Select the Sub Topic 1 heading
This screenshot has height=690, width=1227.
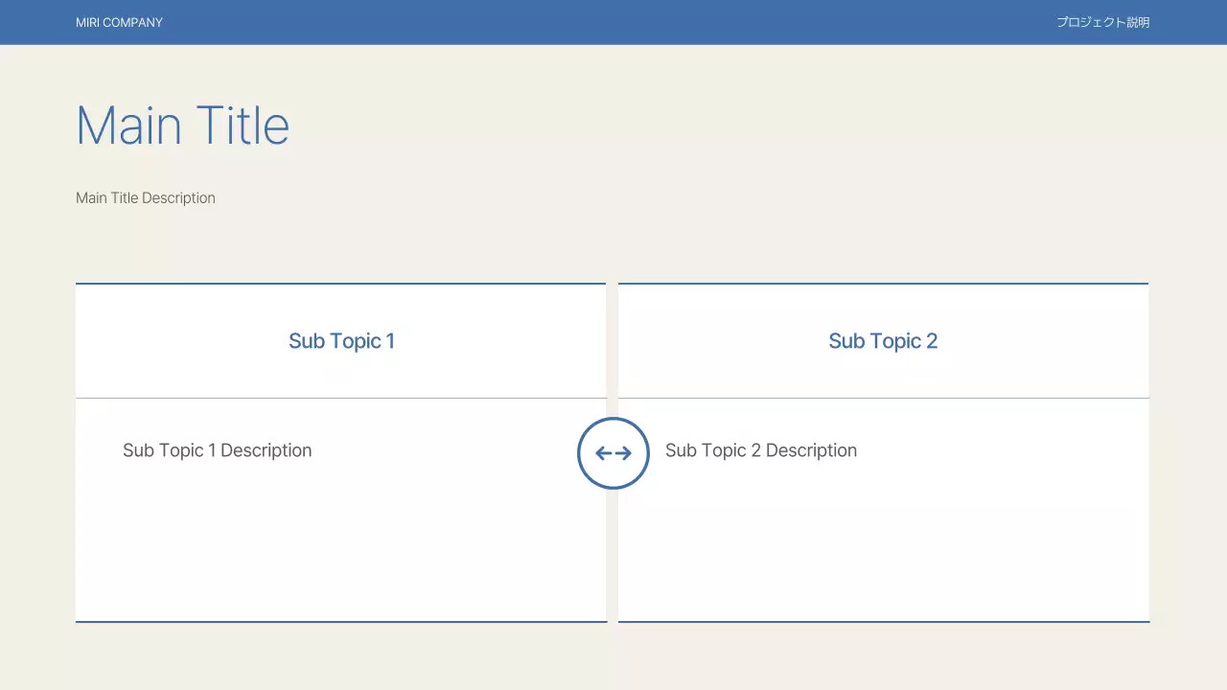pyautogui.click(x=341, y=341)
